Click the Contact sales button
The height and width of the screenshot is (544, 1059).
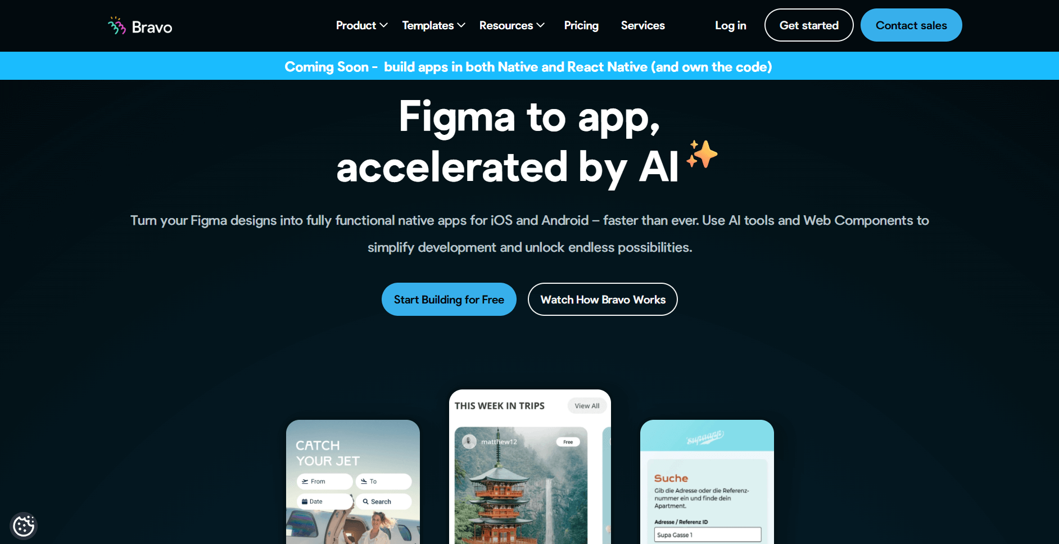pos(911,25)
